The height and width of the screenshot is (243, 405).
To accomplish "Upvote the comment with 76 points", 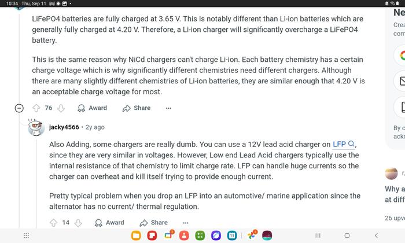I will (36, 108).
